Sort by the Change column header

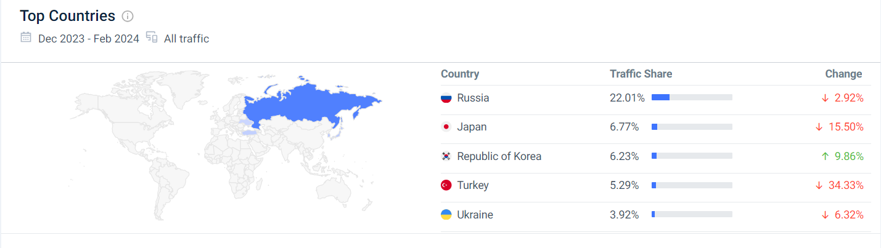pyautogui.click(x=843, y=74)
